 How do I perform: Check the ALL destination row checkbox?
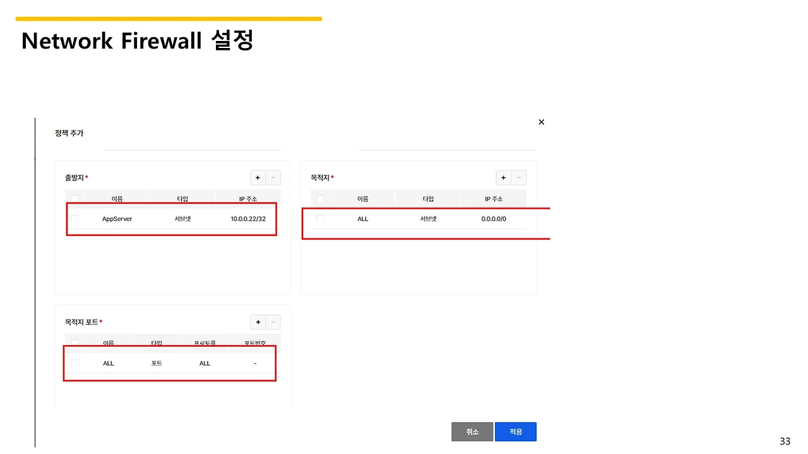point(320,219)
